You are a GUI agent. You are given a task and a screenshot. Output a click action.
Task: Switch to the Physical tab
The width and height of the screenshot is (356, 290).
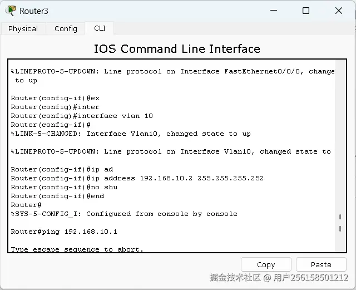click(x=23, y=28)
